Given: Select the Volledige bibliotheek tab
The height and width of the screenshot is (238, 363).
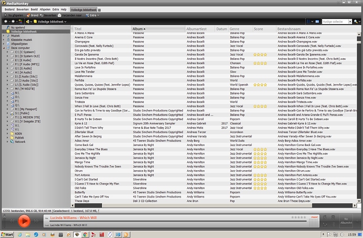Looking at the screenshot, I should point(84,9).
